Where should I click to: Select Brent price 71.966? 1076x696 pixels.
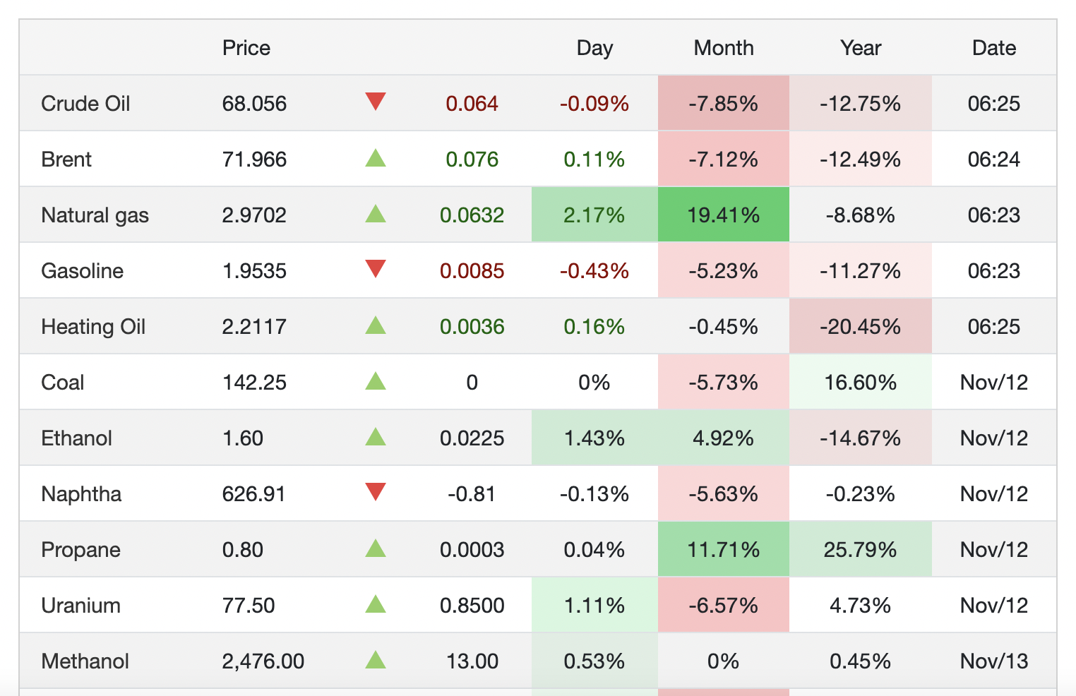(x=254, y=160)
